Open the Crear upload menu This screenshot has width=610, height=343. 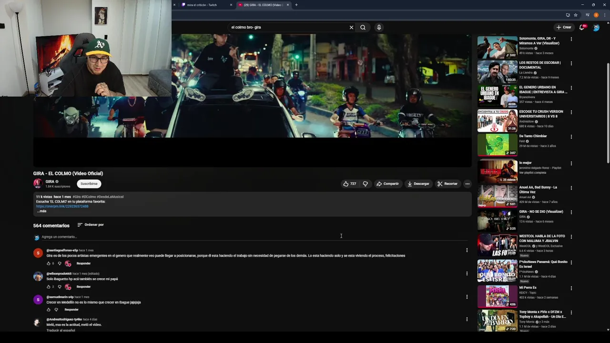(x=564, y=27)
